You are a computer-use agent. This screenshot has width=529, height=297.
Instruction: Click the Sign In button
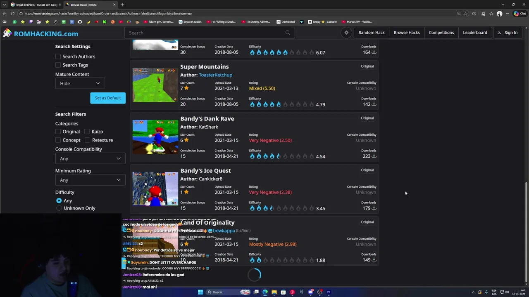[508, 33]
